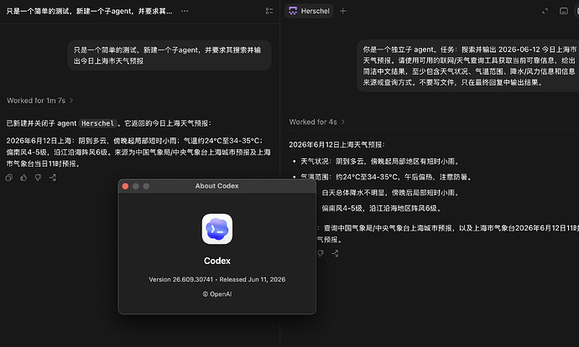Screen dimensions: 579x347
Task: Click the fork icon under the Herschel response
Action: [335, 253]
